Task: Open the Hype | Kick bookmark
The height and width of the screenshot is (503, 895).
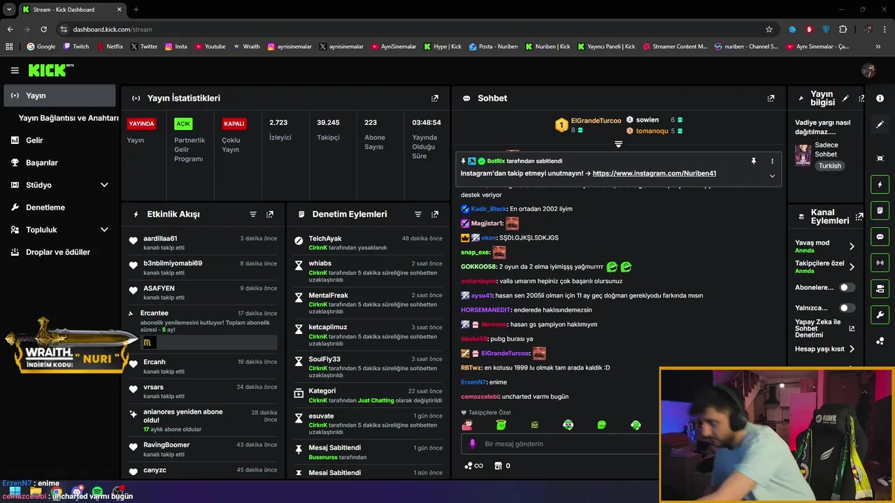Action: (443, 47)
